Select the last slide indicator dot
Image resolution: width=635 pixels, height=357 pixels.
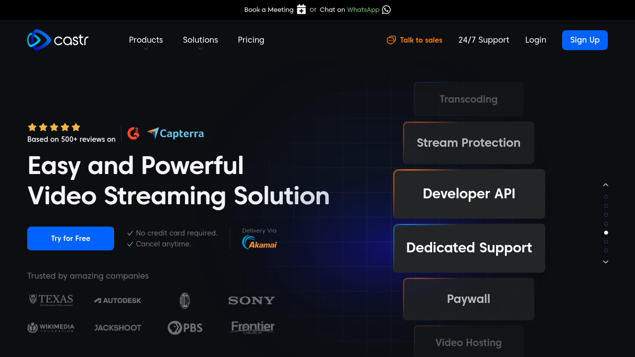(x=606, y=250)
